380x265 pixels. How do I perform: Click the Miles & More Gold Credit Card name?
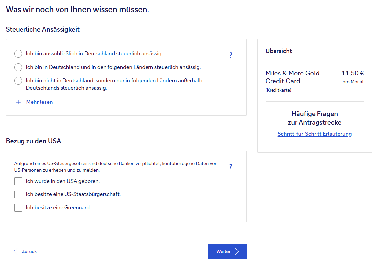point(292,77)
